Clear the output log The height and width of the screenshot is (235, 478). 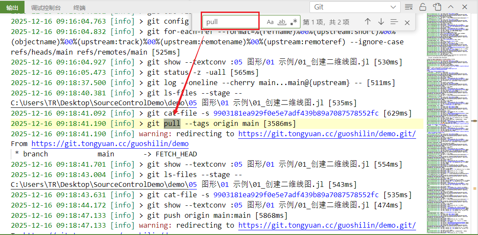tap(409, 7)
